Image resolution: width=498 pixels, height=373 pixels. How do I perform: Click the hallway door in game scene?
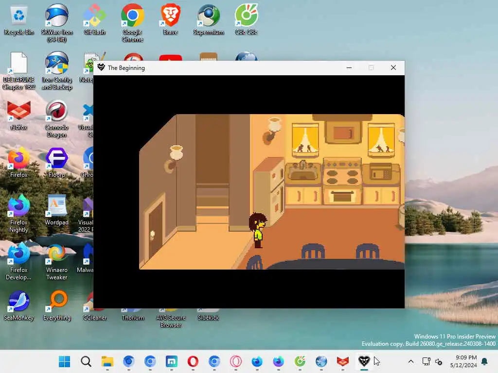pyautogui.click(x=156, y=228)
